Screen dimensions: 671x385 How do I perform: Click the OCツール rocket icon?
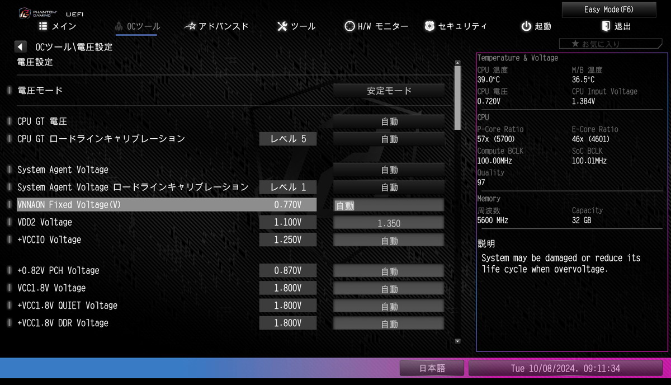[119, 26]
